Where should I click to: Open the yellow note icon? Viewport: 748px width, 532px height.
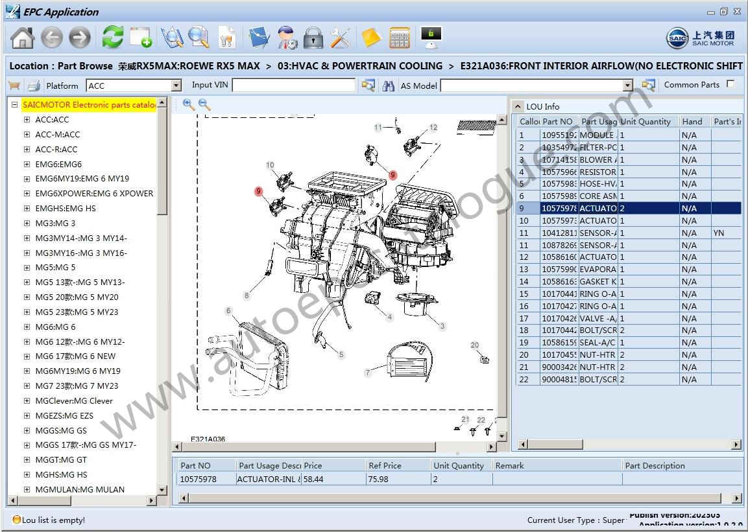(x=371, y=38)
